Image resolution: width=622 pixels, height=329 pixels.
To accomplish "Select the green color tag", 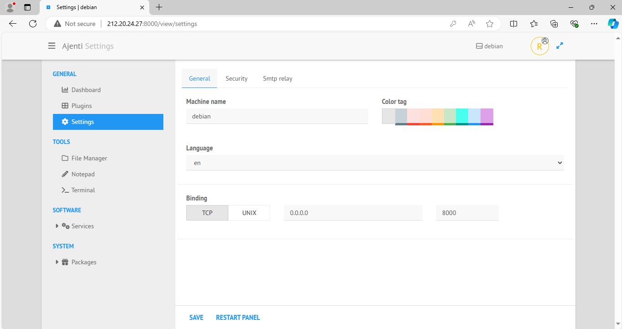I will tap(450, 117).
